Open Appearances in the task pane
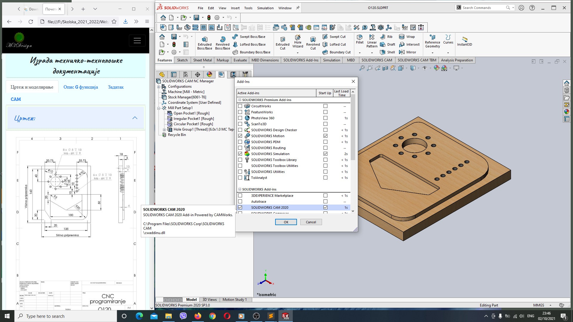Viewport: 573px width, 322px height. pyautogui.click(x=566, y=112)
